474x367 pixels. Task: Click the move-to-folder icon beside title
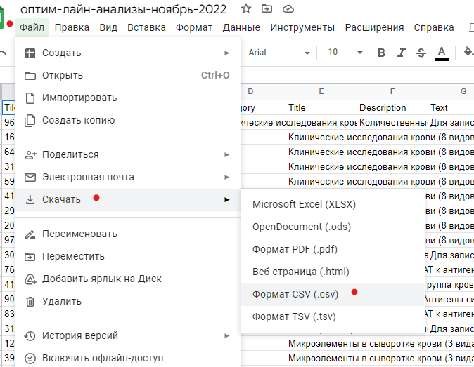point(267,8)
